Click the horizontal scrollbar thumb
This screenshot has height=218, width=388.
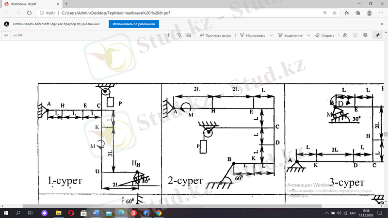click(x=172, y=206)
